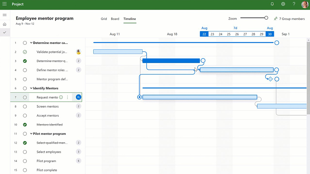
Task: Toggle the hamburger navigation menu
Action: coord(5,15)
